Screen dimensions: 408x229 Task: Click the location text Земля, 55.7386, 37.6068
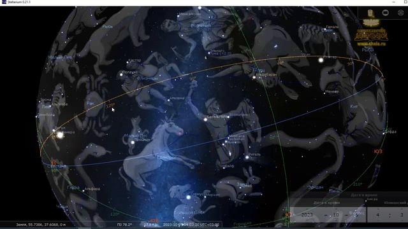[x=41, y=225]
